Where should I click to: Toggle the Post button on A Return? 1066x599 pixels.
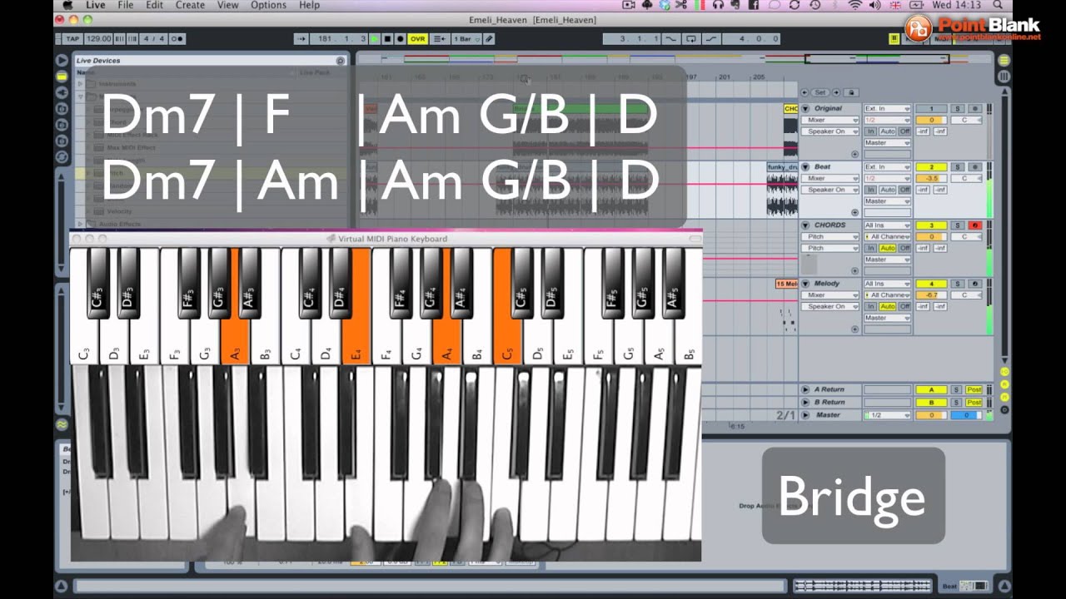click(974, 389)
